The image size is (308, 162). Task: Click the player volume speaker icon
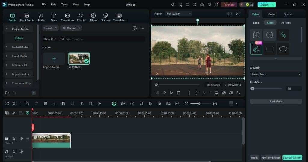(x=231, y=93)
